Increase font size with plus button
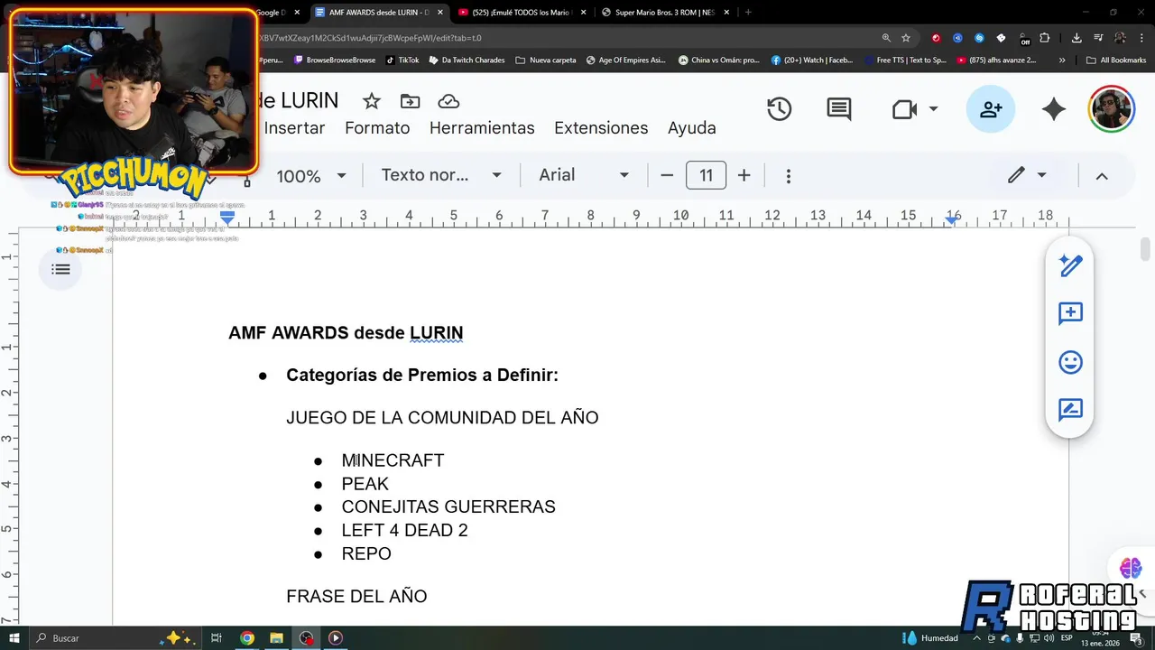Viewport: 1155px width, 650px height. point(744,175)
